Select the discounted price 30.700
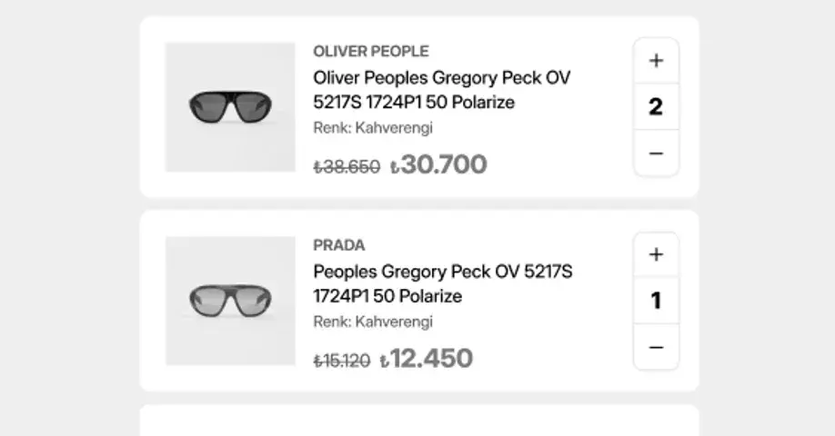The width and height of the screenshot is (835, 436). pyautogui.click(x=438, y=164)
